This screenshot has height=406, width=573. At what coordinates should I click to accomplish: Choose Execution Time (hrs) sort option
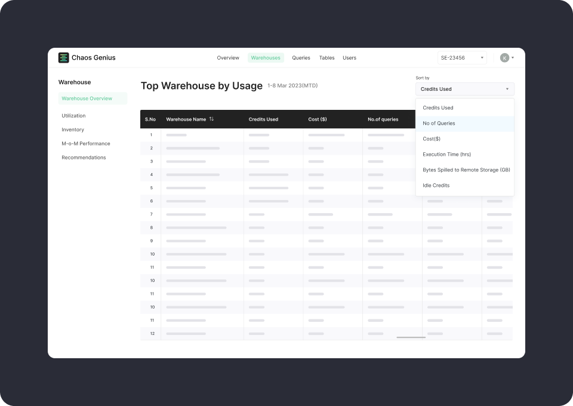[x=446, y=154]
